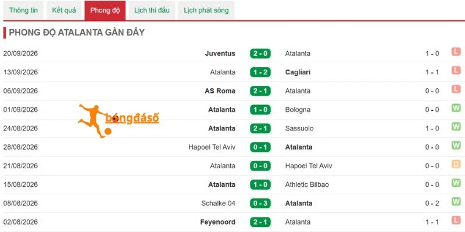
Task: Click the 1 - 2 score for Cagliari match
Action: pos(260,72)
